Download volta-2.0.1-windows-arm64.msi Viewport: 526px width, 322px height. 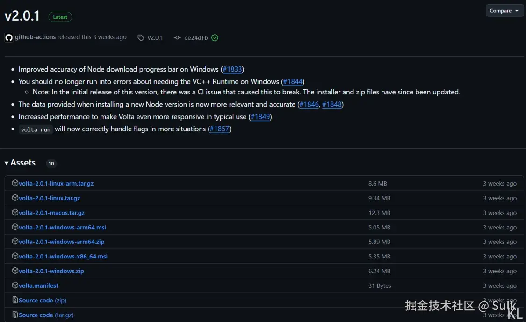coord(62,228)
